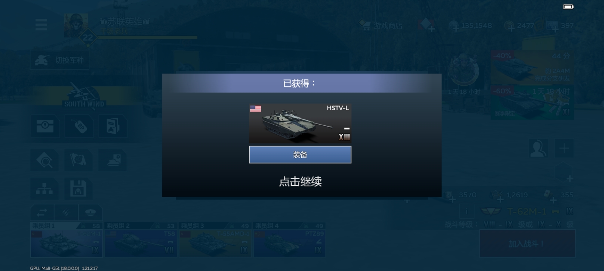The height and width of the screenshot is (271, 604).
Task: Click 加入战斗 join battle button
Action: click(x=527, y=244)
